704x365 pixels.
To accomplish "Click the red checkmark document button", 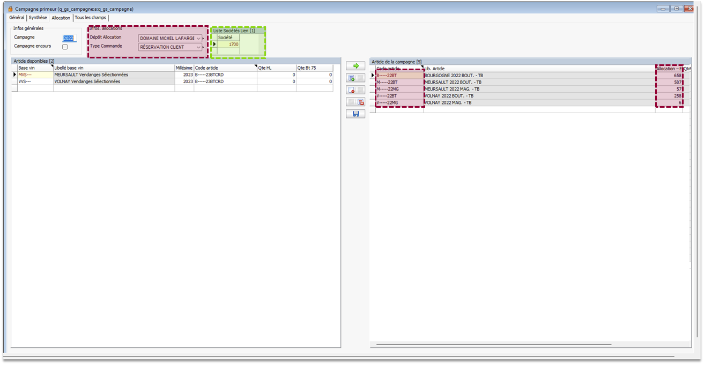I will (352, 90).
